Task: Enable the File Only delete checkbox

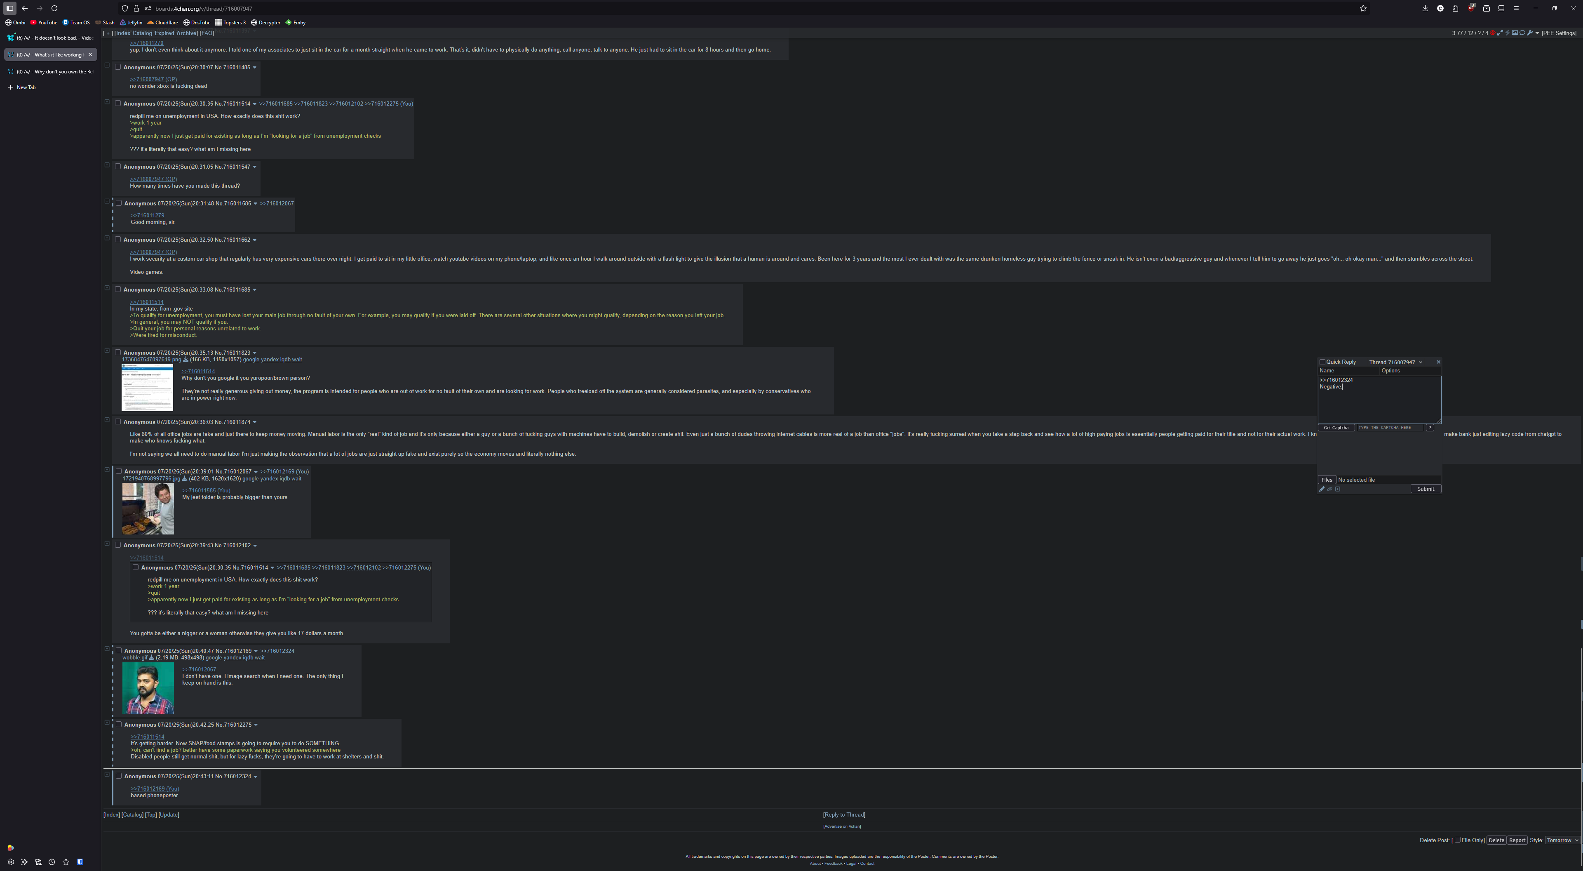Action: pos(1458,840)
